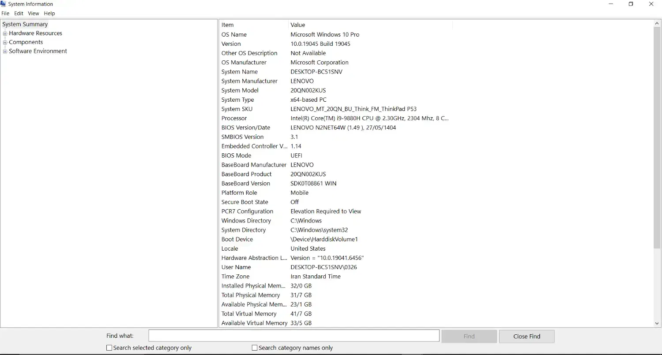Viewport: 662px width, 355px height.
Task: Expand the Hardware Resources tree node
Action: [5, 33]
